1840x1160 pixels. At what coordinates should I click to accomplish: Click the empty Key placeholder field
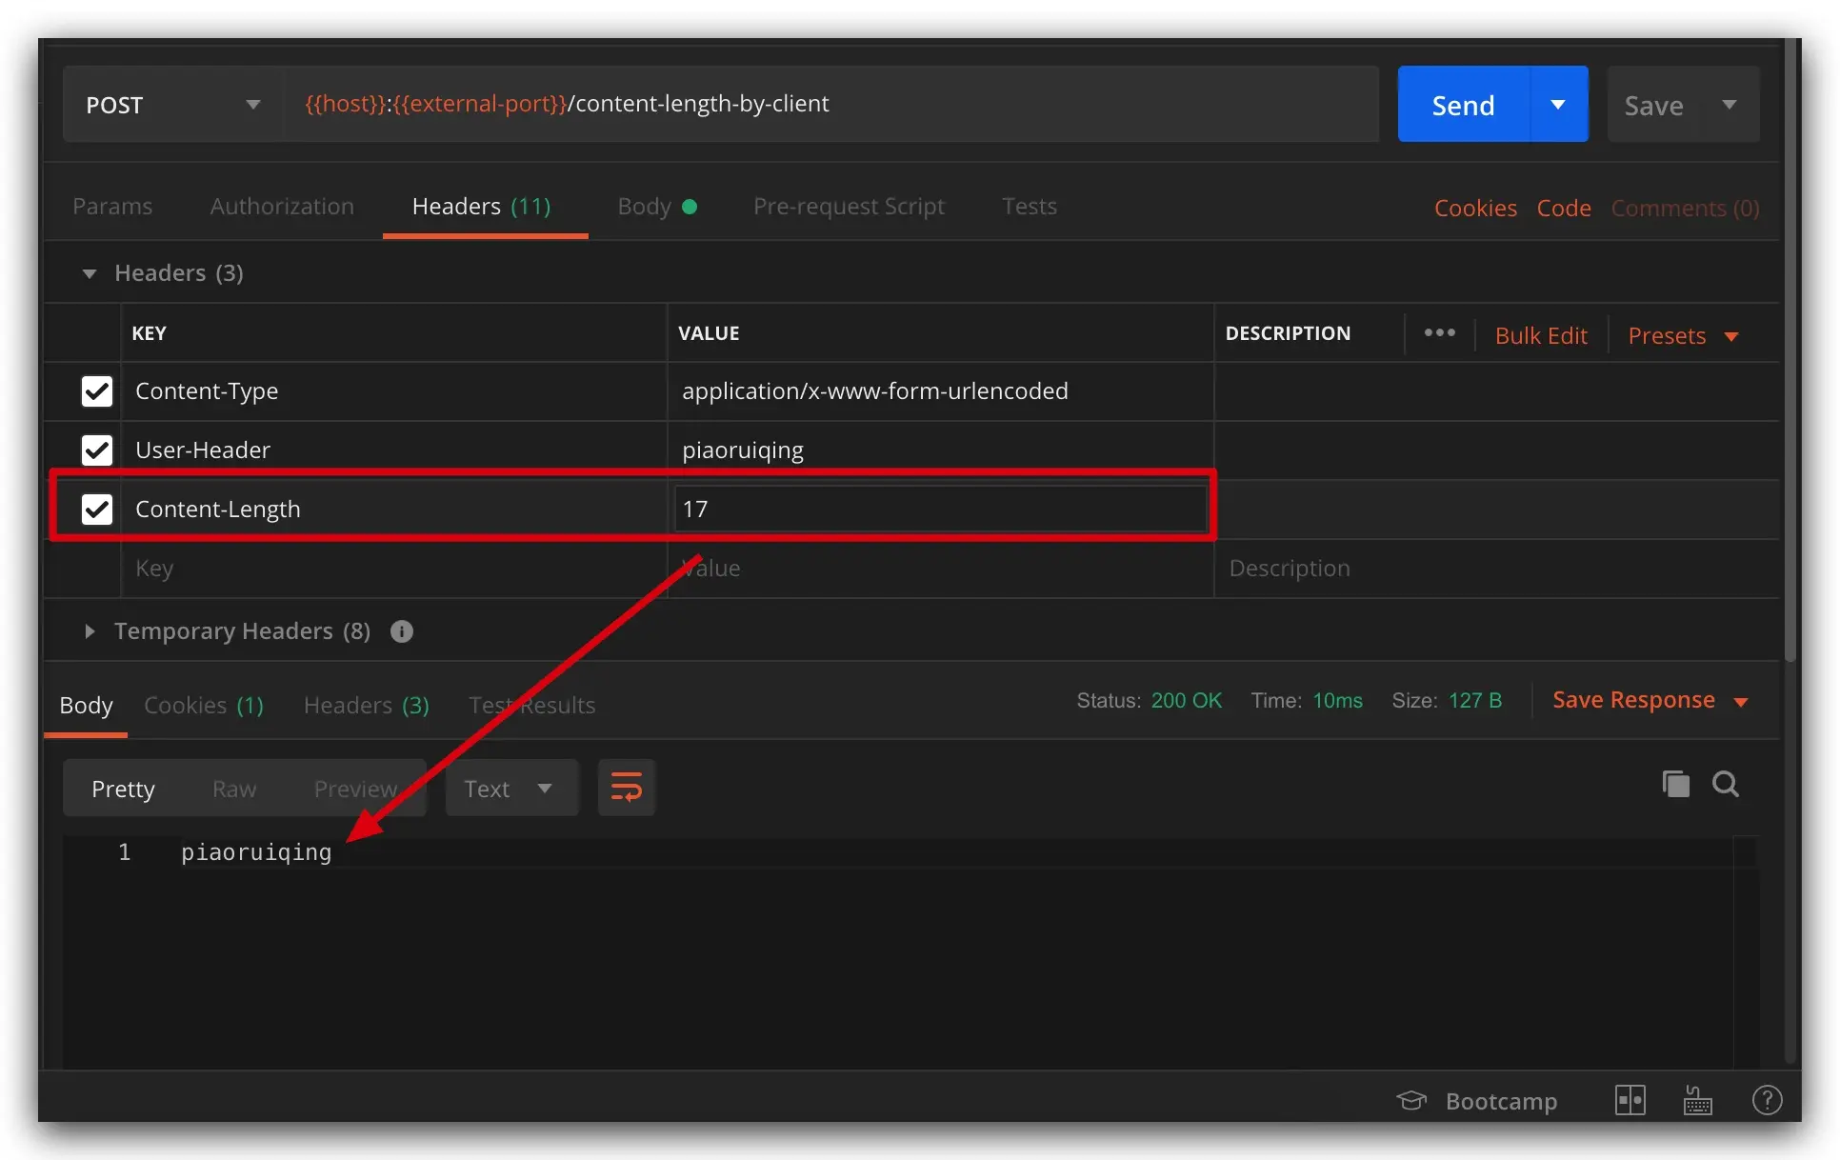(x=394, y=569)
